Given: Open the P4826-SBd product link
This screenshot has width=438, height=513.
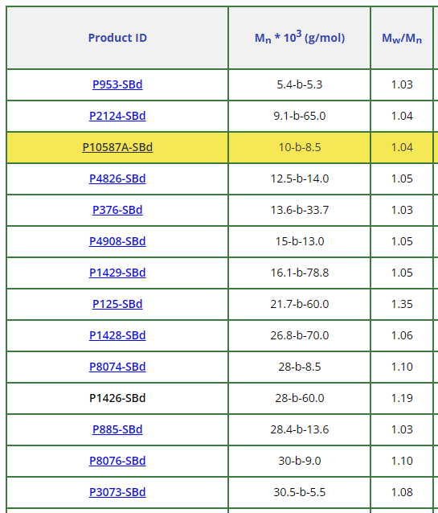Looking at the screenshot, I should (117, 179).
